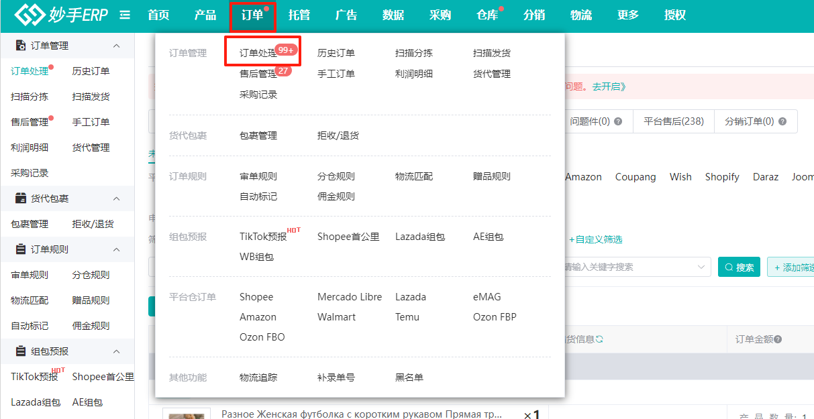Open 物流匹配 from the dropdown menu
This screenshot has width=814, height=419.
(414, 176)
